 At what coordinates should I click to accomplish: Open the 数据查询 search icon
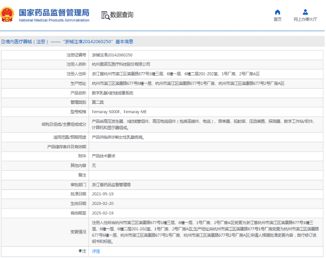[x=105, y=15]
